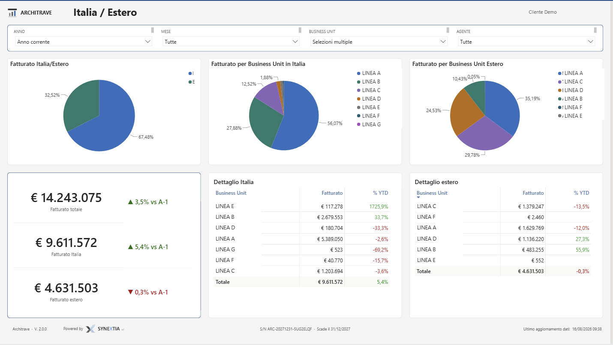Image resolution: width=613 pixels, height=345 pixels.
Task: Select the LINEA E row in Dettaglio Italia
Action: coord(303,206)
